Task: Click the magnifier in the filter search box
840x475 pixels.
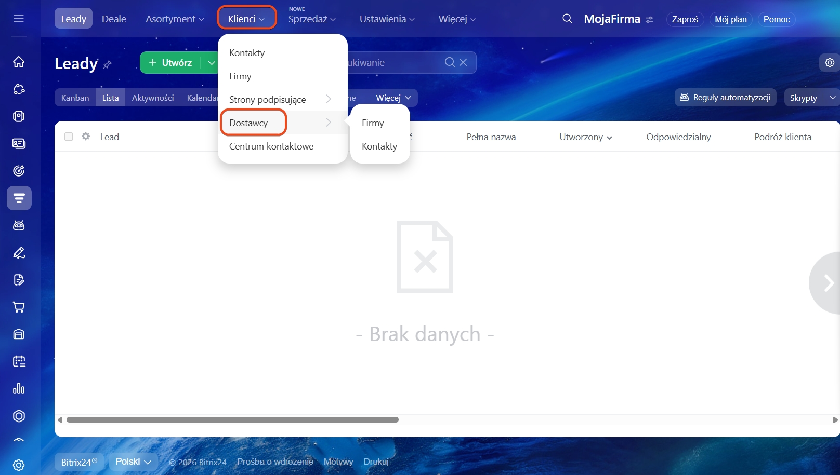Action: [450, 62]
